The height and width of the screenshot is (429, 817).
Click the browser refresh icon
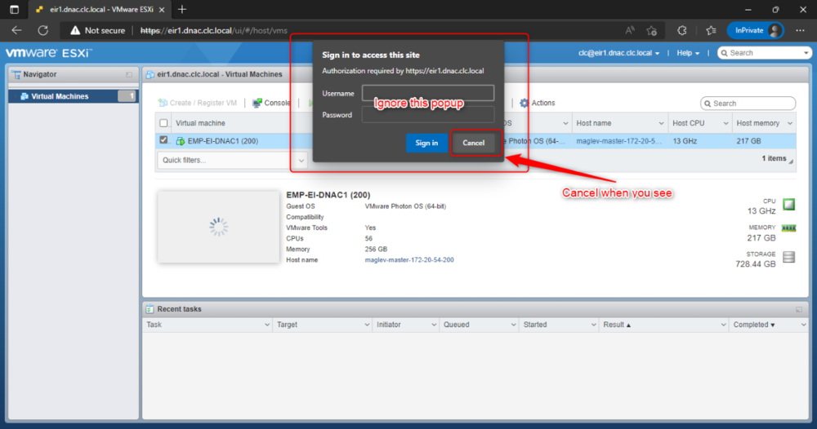43,30
